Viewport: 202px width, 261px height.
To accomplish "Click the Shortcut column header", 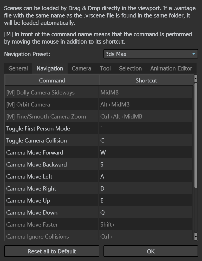I will click(146, 80).
